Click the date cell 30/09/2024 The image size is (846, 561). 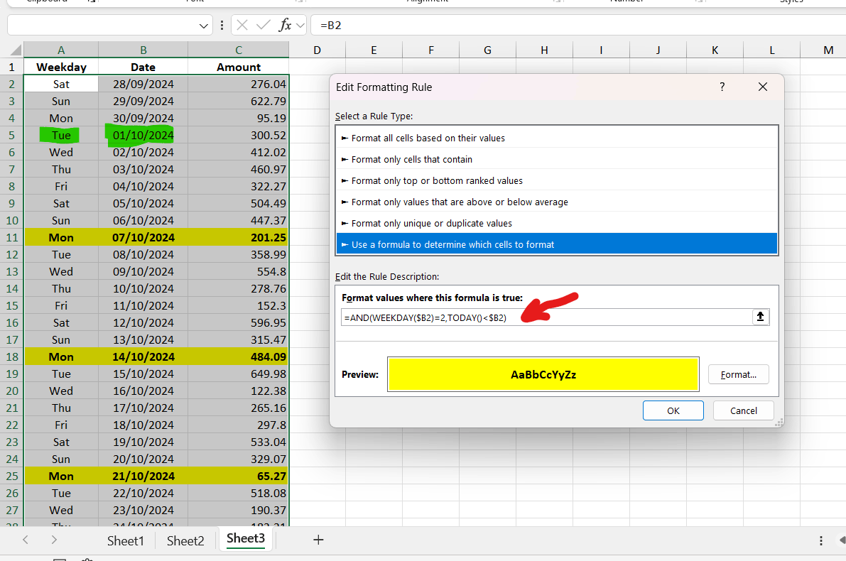pyautogui.click(x=143, y=118)
